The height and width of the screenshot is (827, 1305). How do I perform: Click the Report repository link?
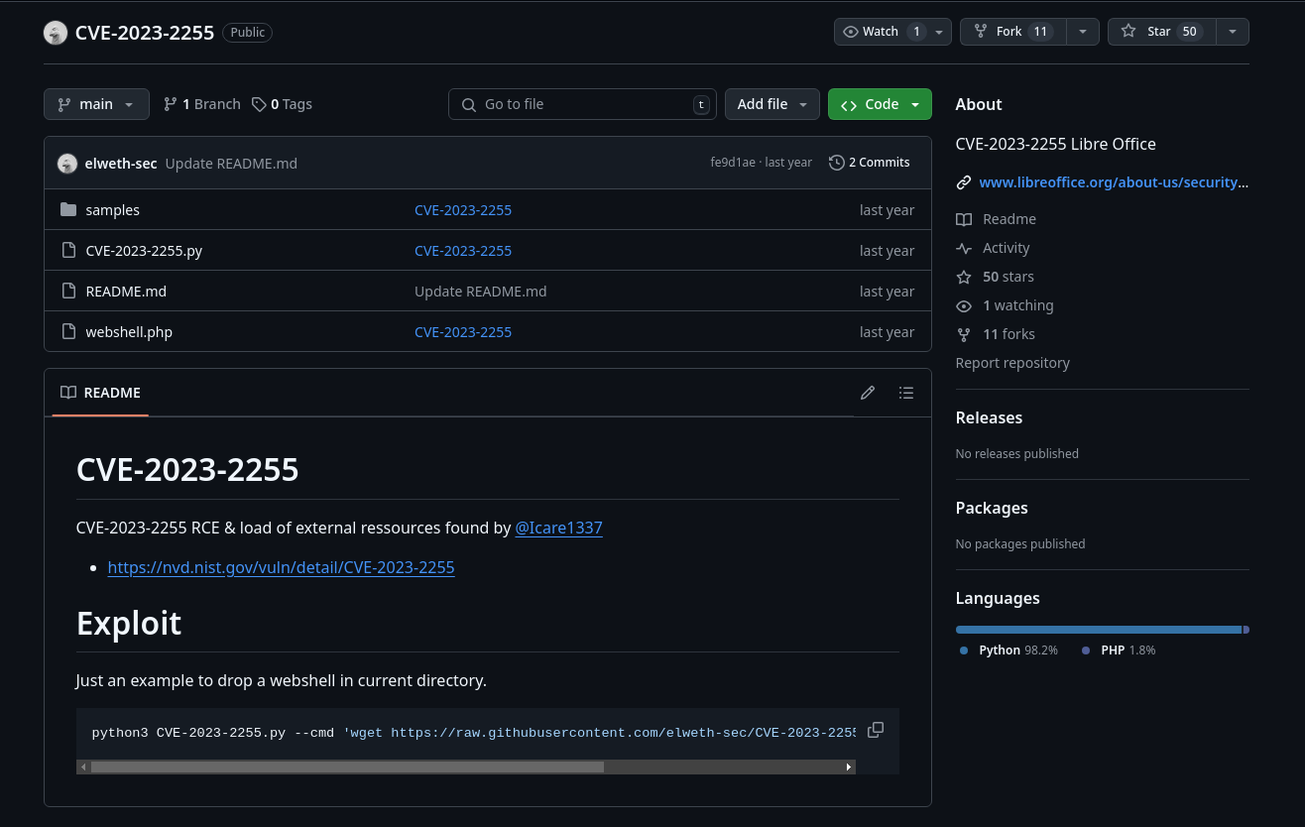(1012, 363)
